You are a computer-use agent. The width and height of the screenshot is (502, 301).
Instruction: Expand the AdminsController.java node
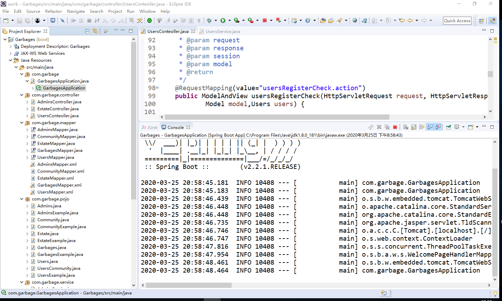tap(27, 102)
